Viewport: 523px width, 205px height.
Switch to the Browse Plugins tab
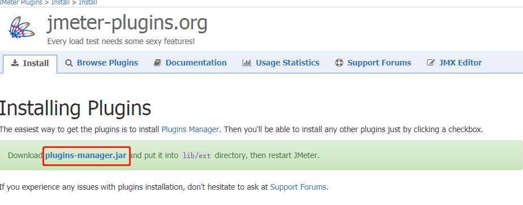click(102, 63)
